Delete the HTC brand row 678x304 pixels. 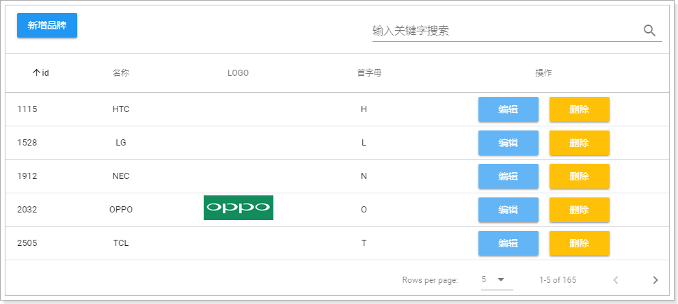pos(579,109)
